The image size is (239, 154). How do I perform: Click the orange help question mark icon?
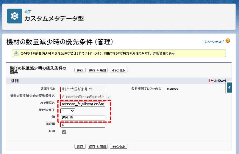coord(228,41)
